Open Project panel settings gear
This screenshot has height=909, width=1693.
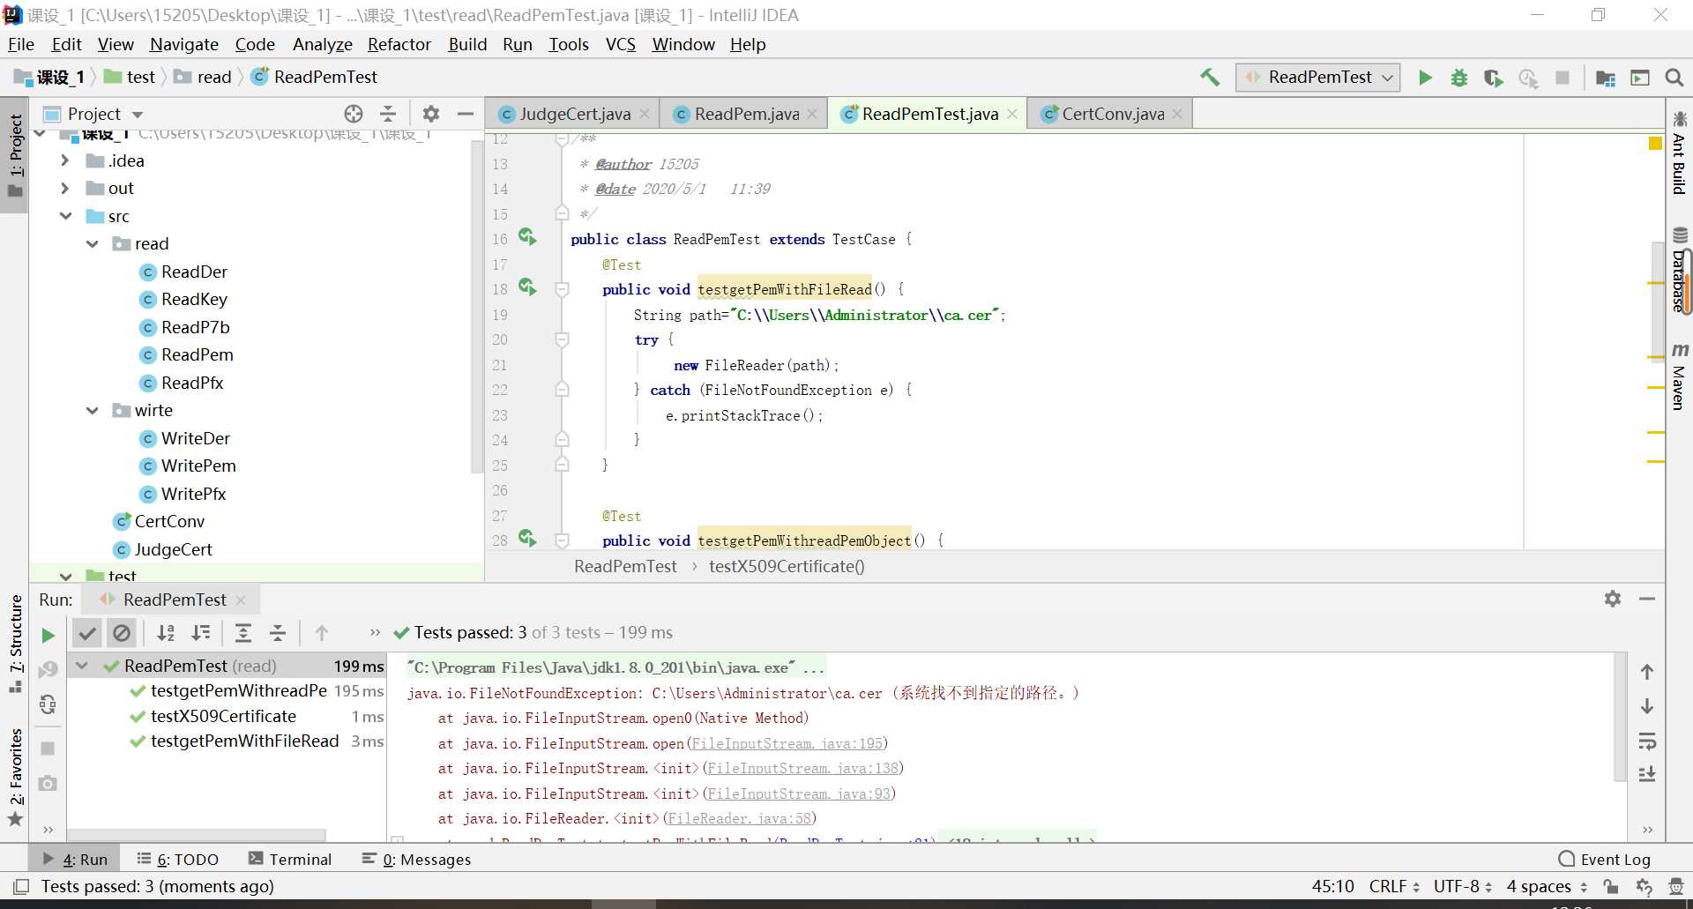[430, 114]
